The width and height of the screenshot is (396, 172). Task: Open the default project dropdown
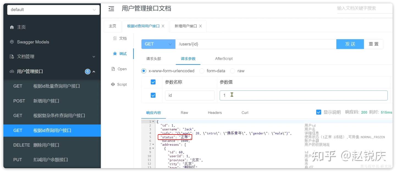click(53, 10)
